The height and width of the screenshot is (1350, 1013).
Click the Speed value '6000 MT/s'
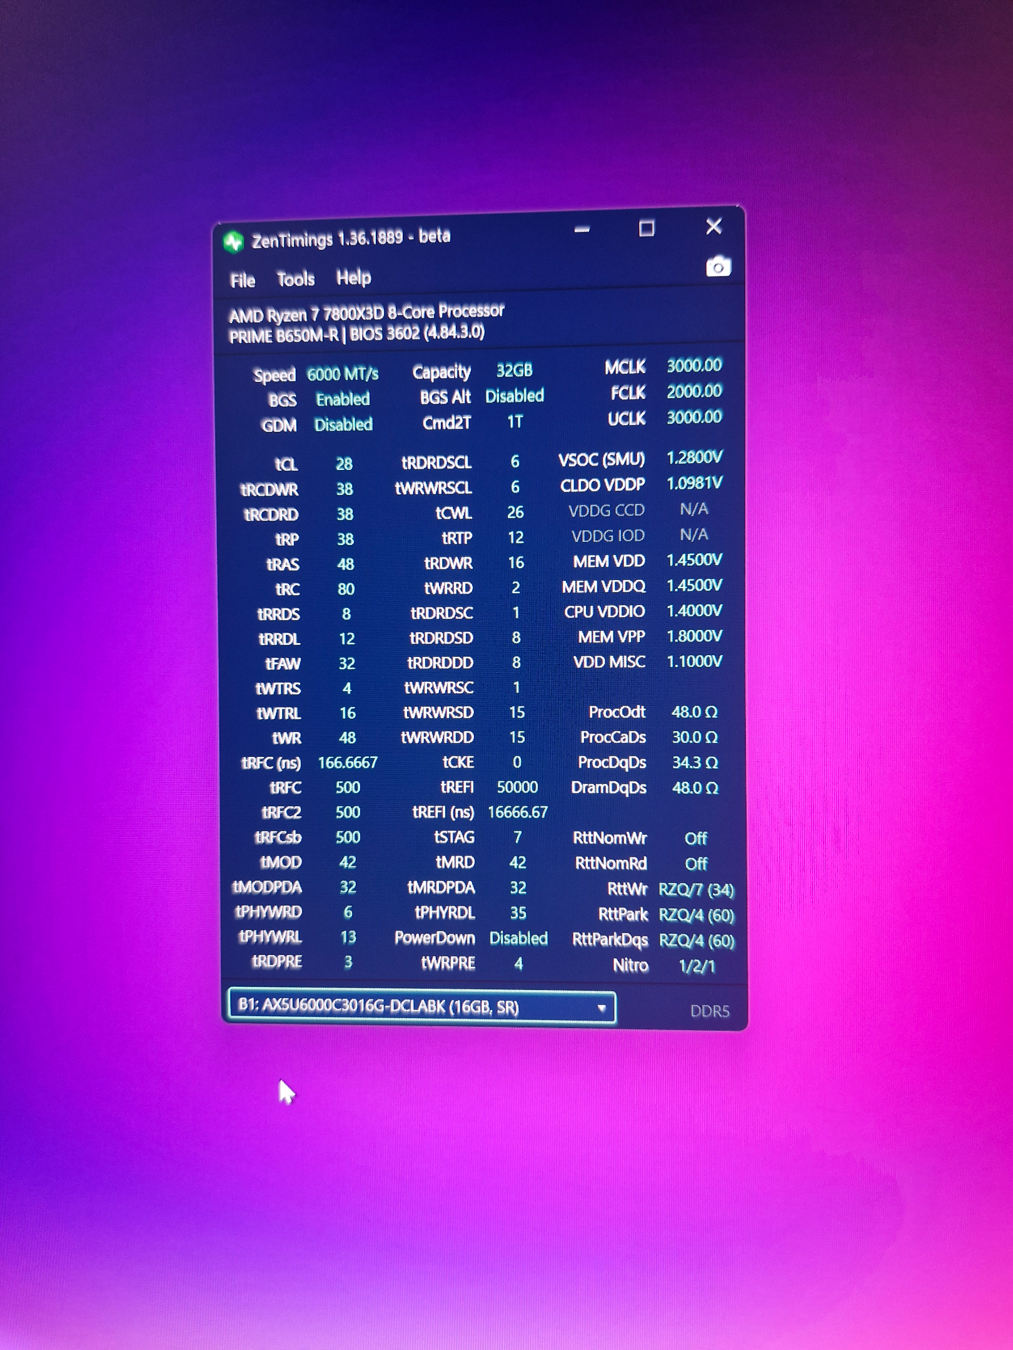pos(343,374)
